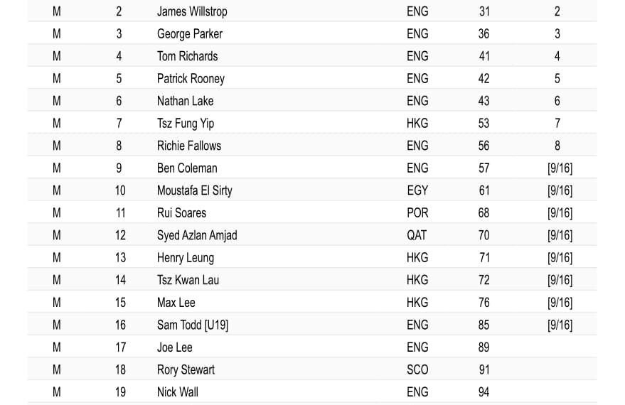Choose Henry Leung in the table
This screenshot has height=405, width=625.
point(186,258)
